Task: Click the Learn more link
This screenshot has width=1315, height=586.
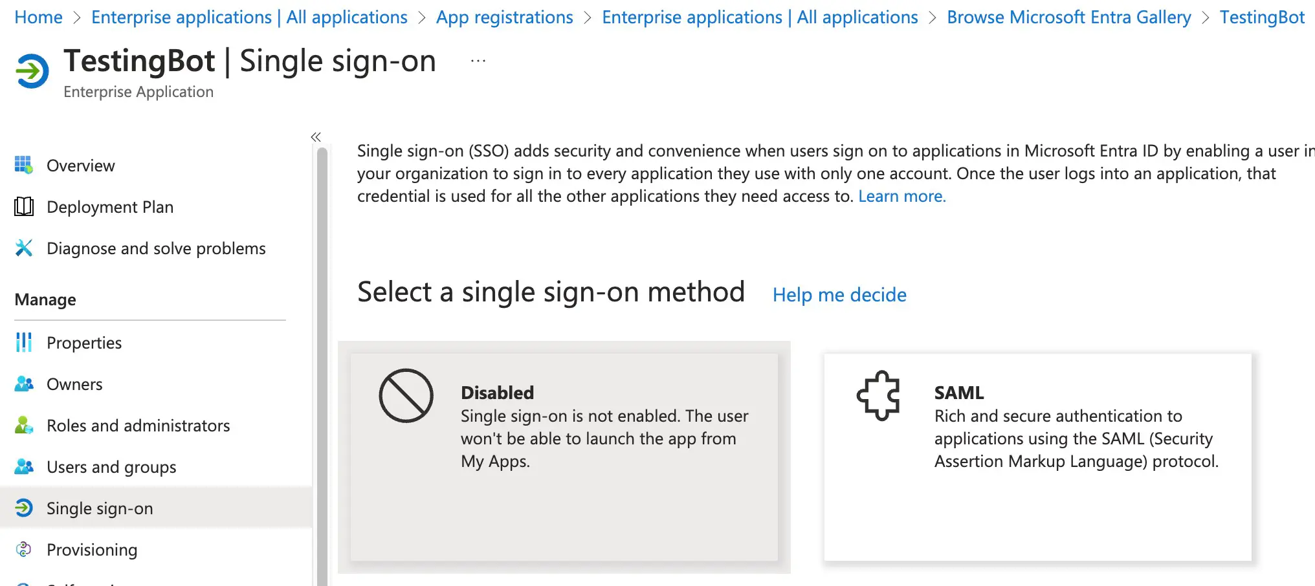Action: pyautogui.click(x=902, y=196)
